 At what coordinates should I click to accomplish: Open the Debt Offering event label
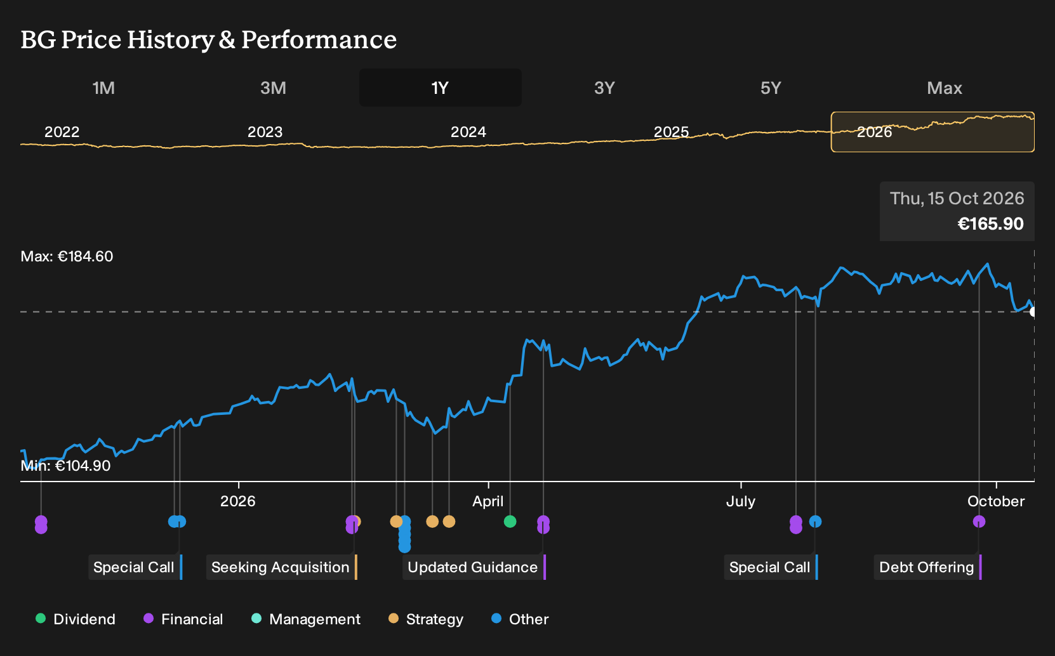coord(928,567)
